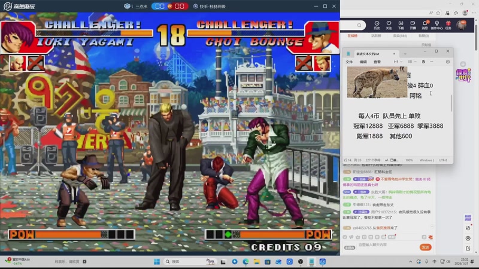Screen dimensions: 479x269
Task: Open the 文件 (File) menu in Notepad
Action: (349, 62)
